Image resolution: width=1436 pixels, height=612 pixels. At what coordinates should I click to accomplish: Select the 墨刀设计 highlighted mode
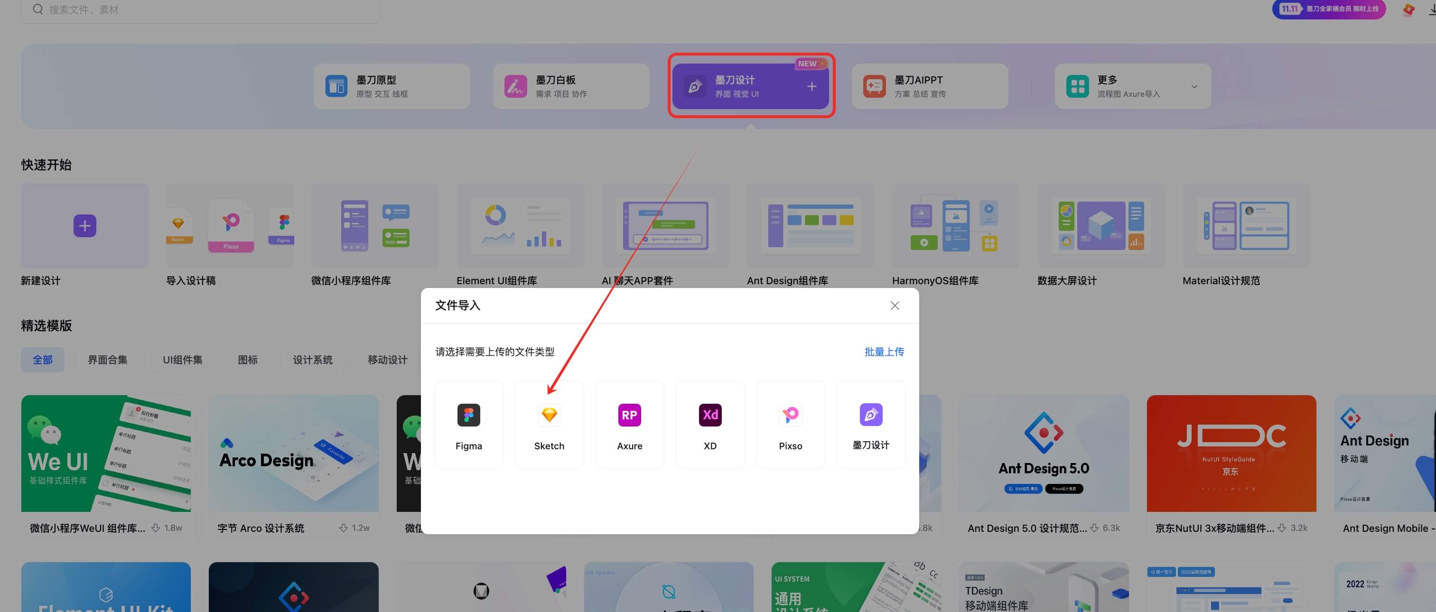point(750,86)
